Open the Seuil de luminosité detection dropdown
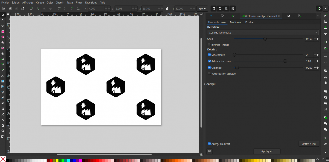This screenshot has height=162, width=329. [263, 32]
